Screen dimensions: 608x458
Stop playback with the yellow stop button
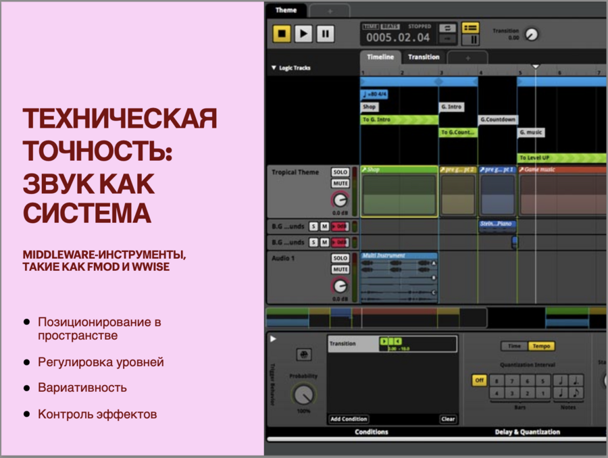[282, 34]
